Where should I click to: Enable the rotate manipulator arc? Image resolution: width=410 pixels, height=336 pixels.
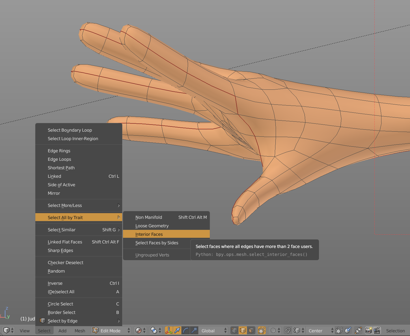coord(185,330)
